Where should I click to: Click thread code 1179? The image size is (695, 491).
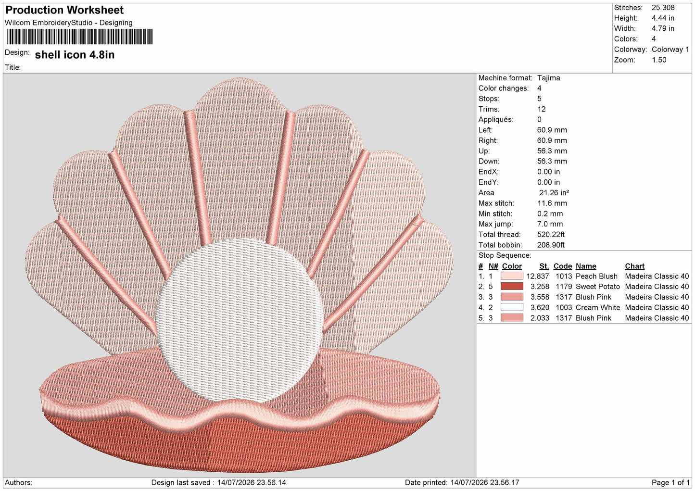(x=564, y=287)
